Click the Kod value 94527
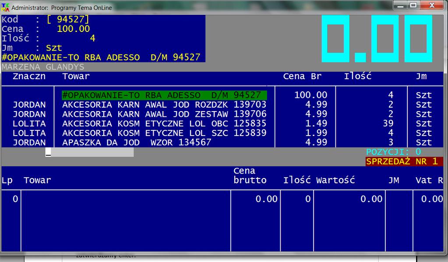Image resolution: width=448 pixels, height=262 pixels. coord(71,19)
